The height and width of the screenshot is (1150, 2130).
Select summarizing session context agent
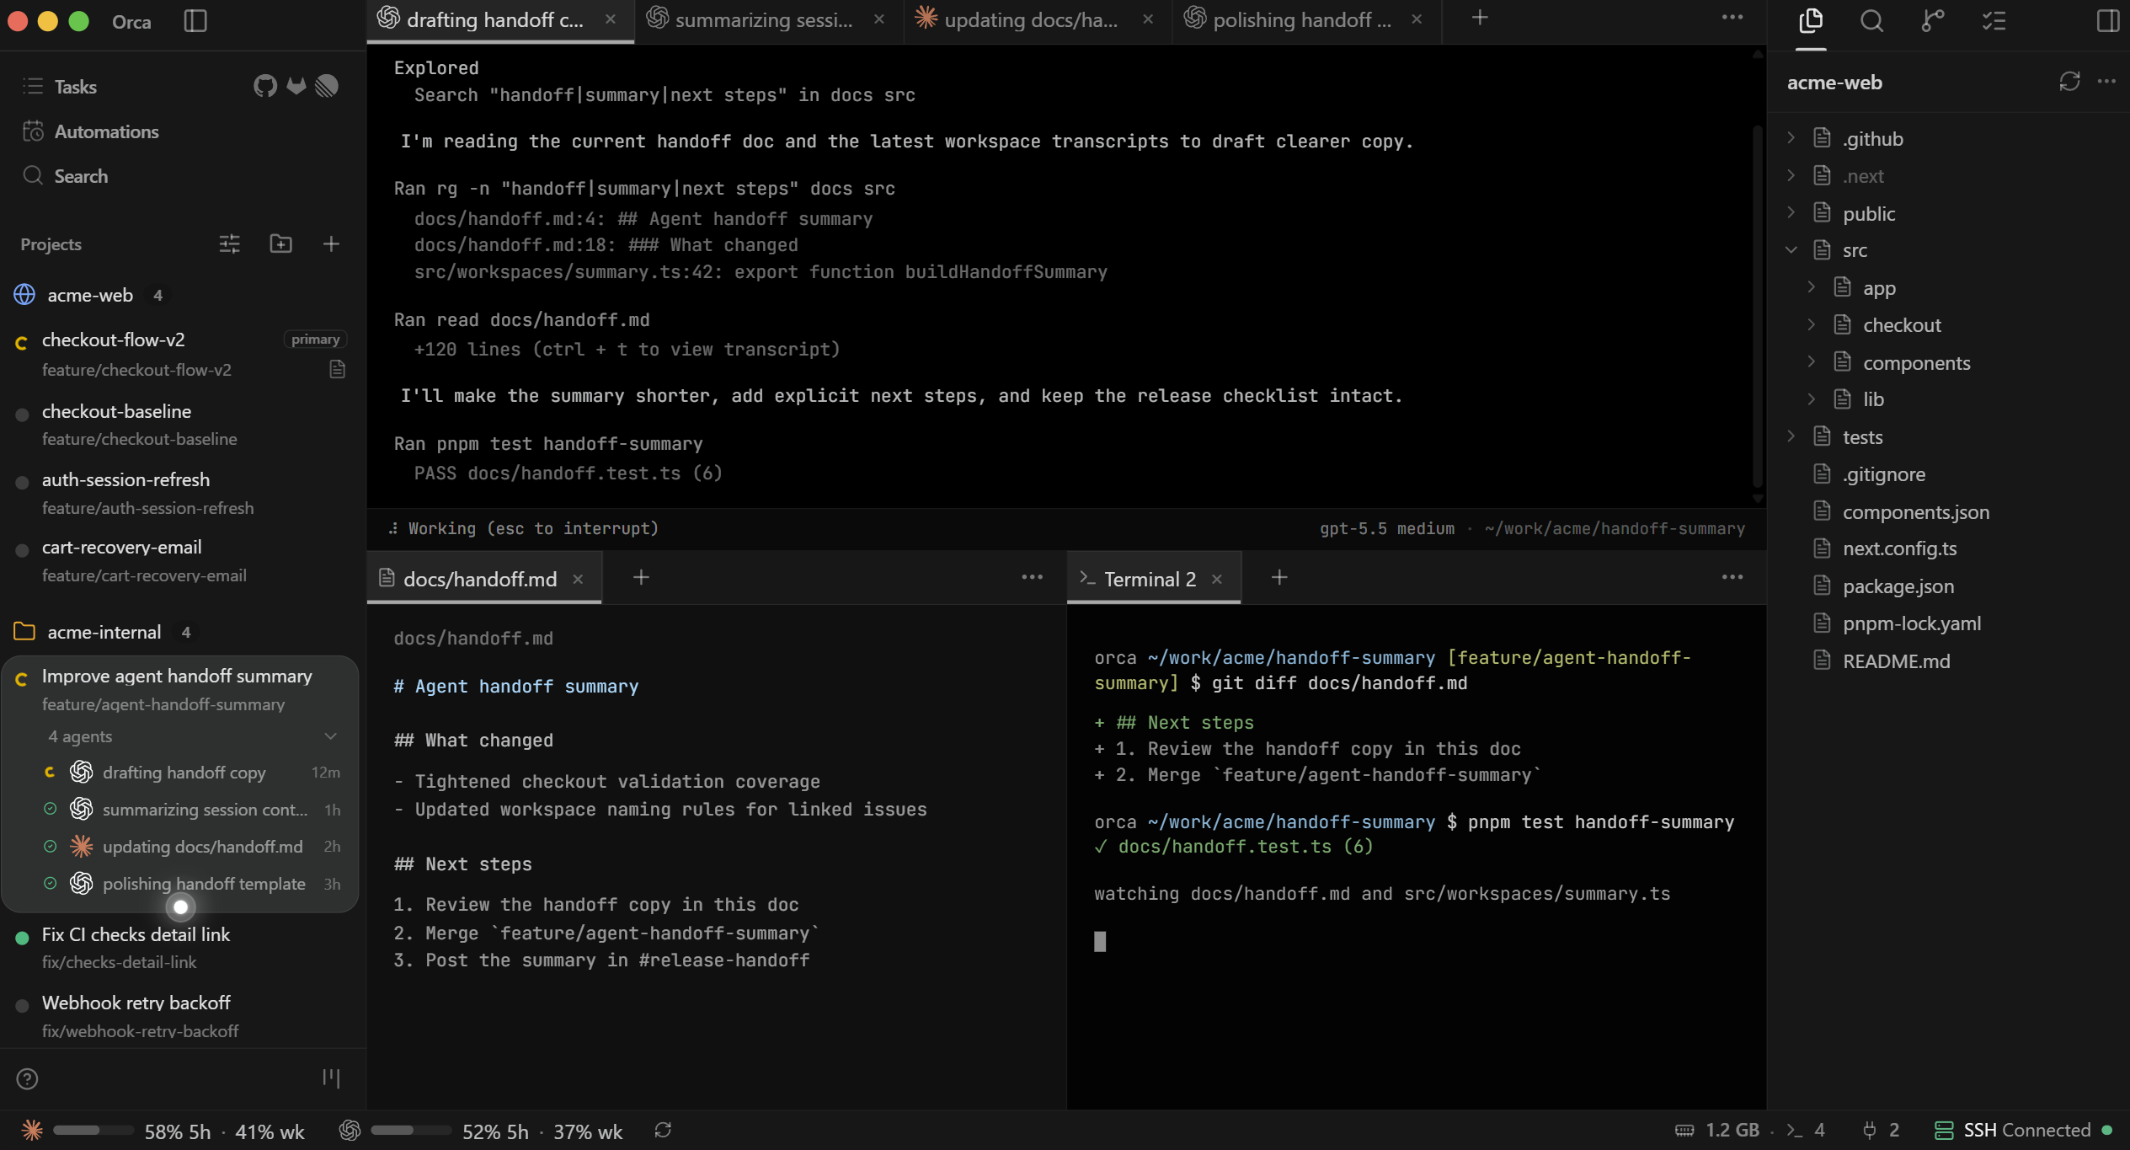194,810
